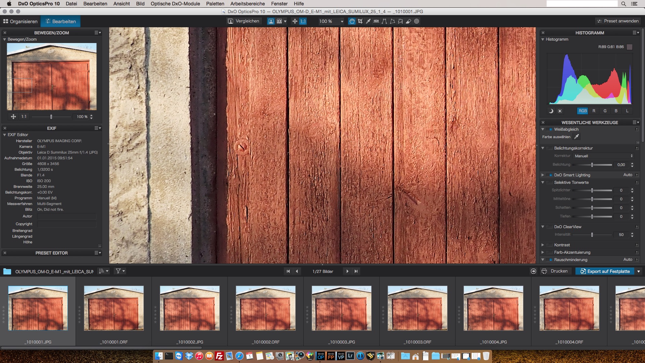Screen dimensions: 645x363
Task: Switch to single image view
Action: tap(271, 21)
